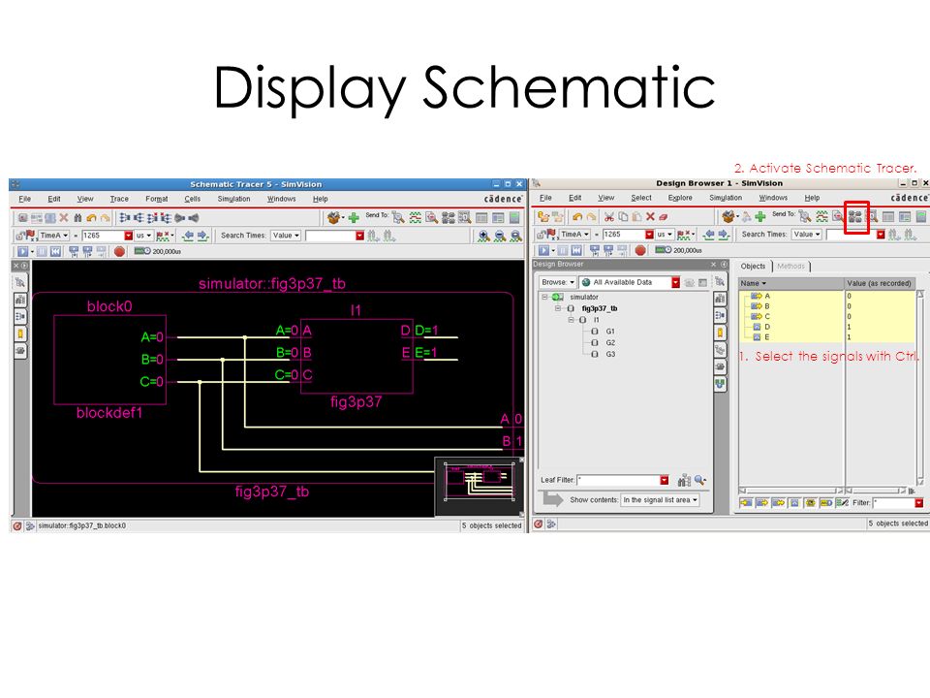Click the binoculars Find icon in Schematic Tracer

(x=77, y=218)
